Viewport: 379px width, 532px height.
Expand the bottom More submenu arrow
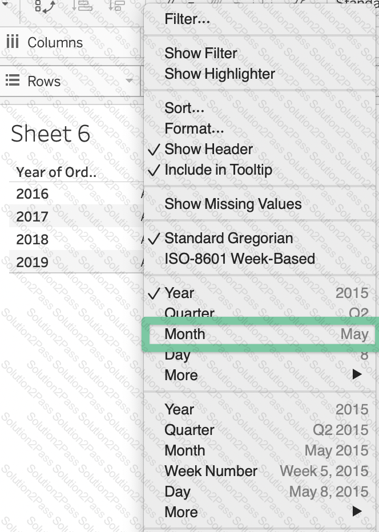(x=357, y=512)
